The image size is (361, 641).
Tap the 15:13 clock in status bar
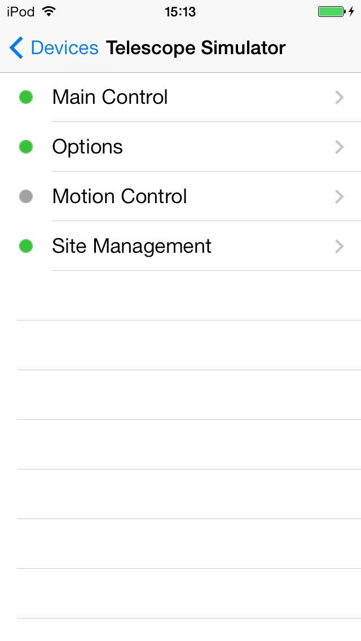[180, 12]
